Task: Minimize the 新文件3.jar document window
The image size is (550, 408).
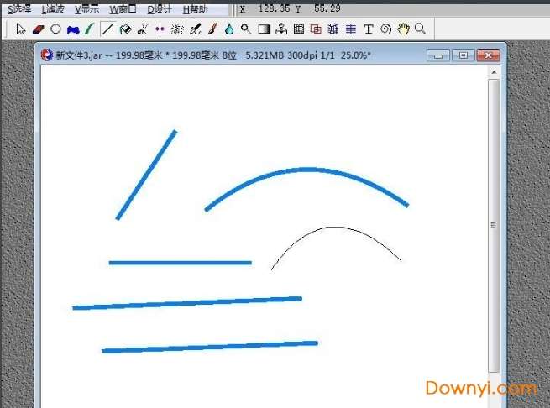Action: pos(438,55)
